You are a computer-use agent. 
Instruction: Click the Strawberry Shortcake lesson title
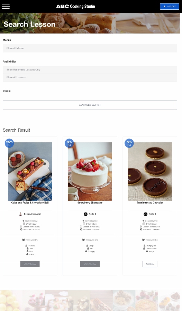tap(90, 203)
